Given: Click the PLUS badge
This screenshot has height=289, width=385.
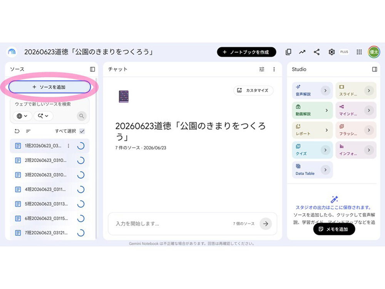Looking at the screenshot, I should coord(344,52).
